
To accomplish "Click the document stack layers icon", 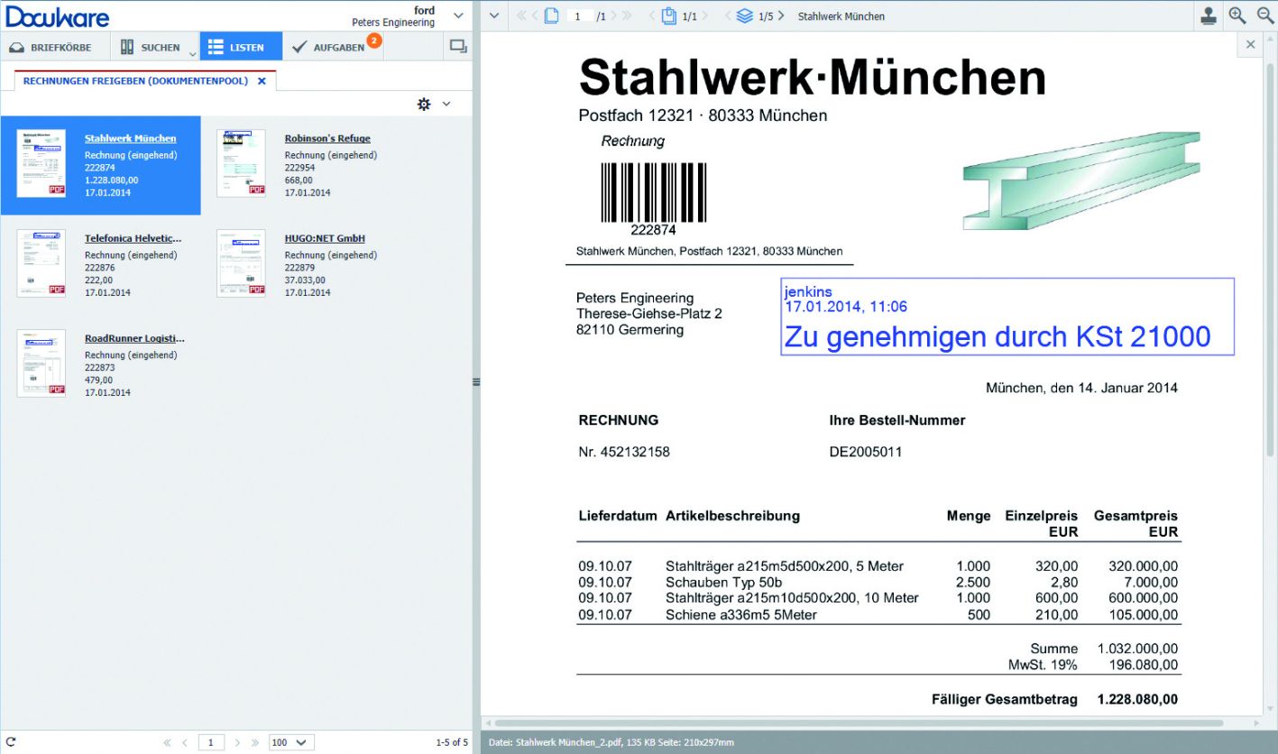I will point(744,15).
